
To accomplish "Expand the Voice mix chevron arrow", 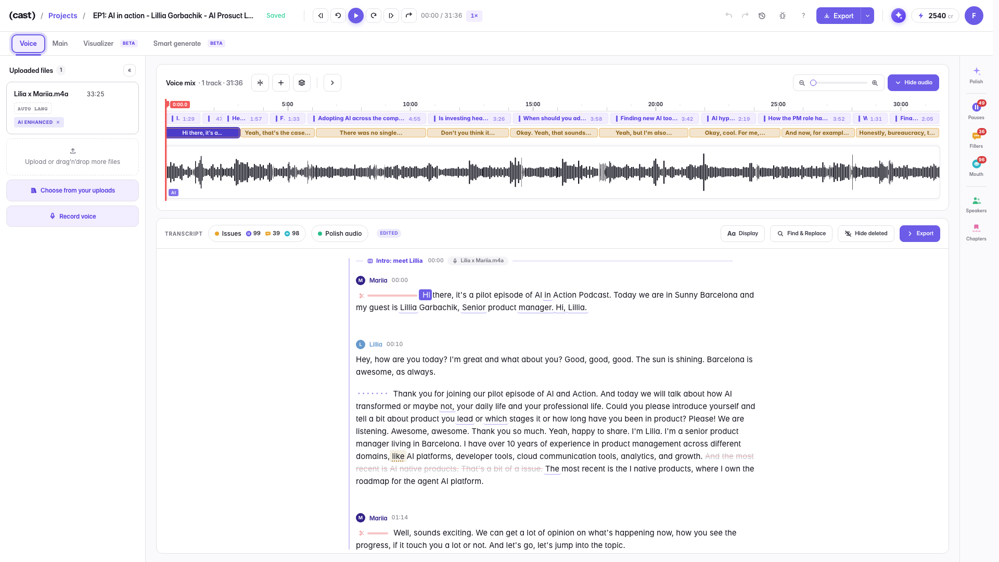I will [x=332, y=83].
